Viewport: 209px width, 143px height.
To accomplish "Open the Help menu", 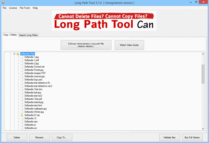I will 35,8.
